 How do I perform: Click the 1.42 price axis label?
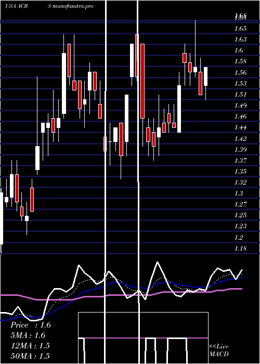tap(240, 139)
